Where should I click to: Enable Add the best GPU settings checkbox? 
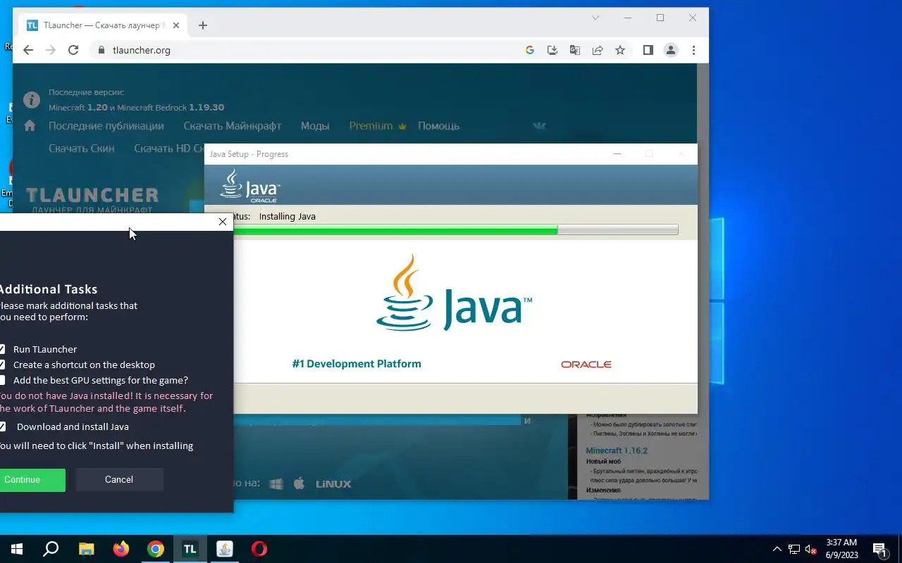(x=1, y=380)
